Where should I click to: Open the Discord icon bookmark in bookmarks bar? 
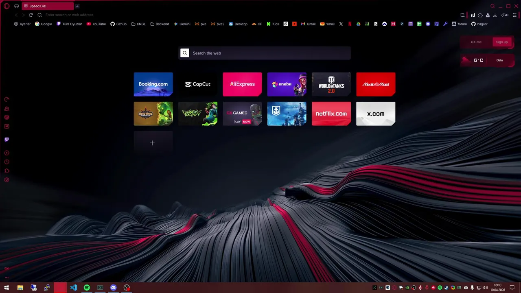[428, 24]
